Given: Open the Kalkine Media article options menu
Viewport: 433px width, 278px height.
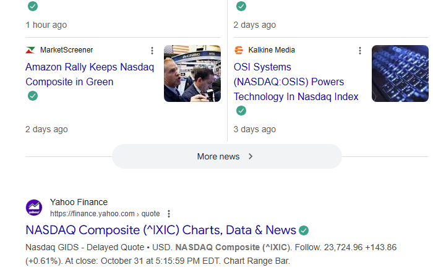Looking at the screenshot, I should 359,51.
